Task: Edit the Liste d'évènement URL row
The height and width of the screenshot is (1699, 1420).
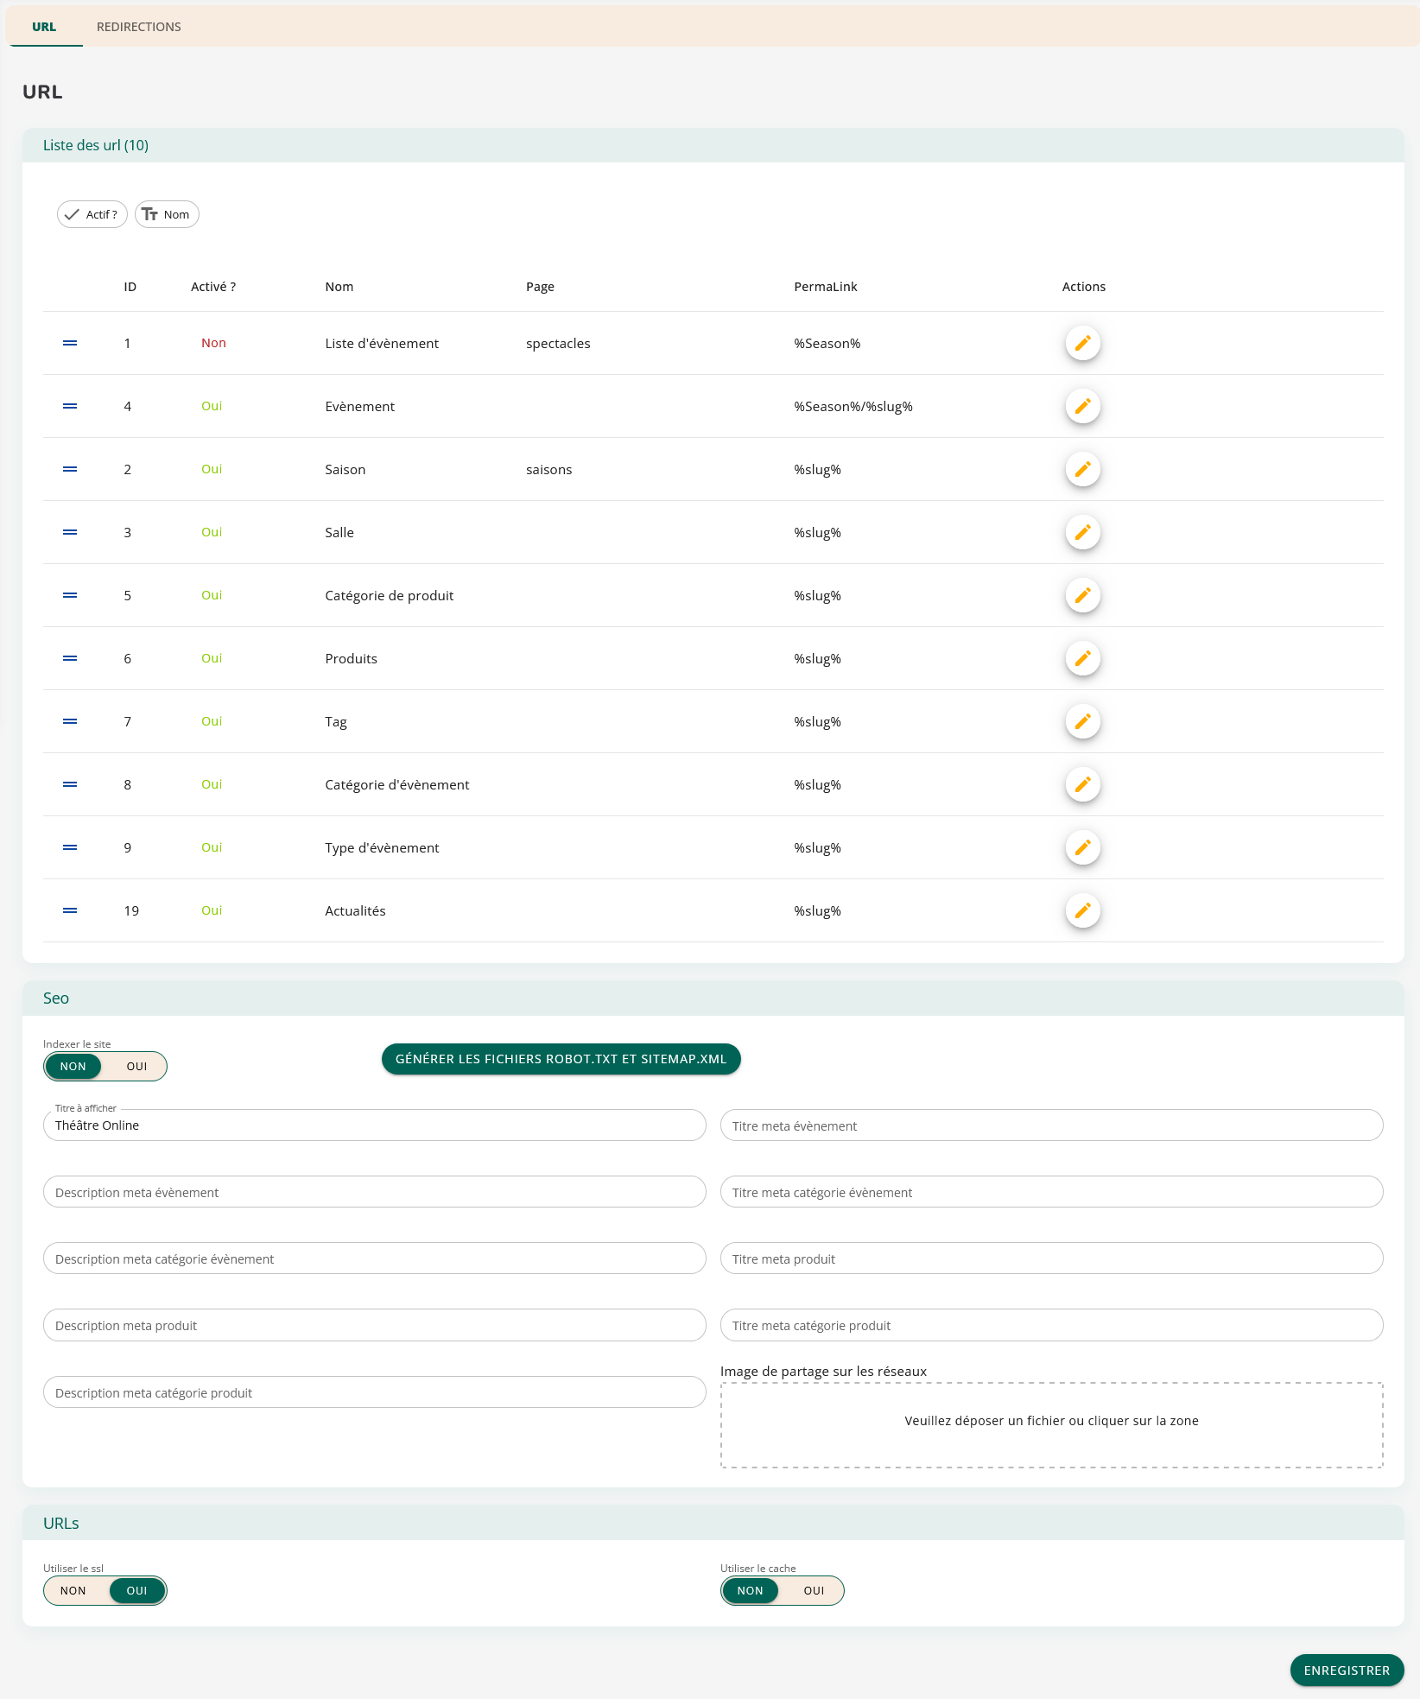Action: pos(1082,343)
